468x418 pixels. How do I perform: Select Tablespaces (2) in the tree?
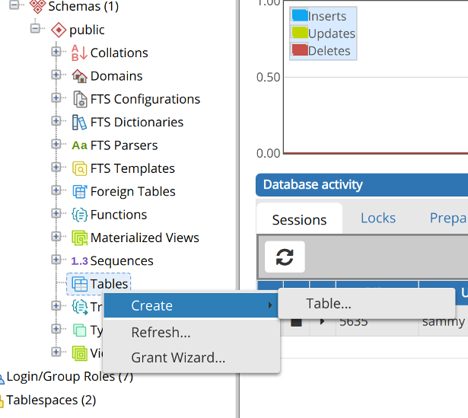[x=51, y=400]
